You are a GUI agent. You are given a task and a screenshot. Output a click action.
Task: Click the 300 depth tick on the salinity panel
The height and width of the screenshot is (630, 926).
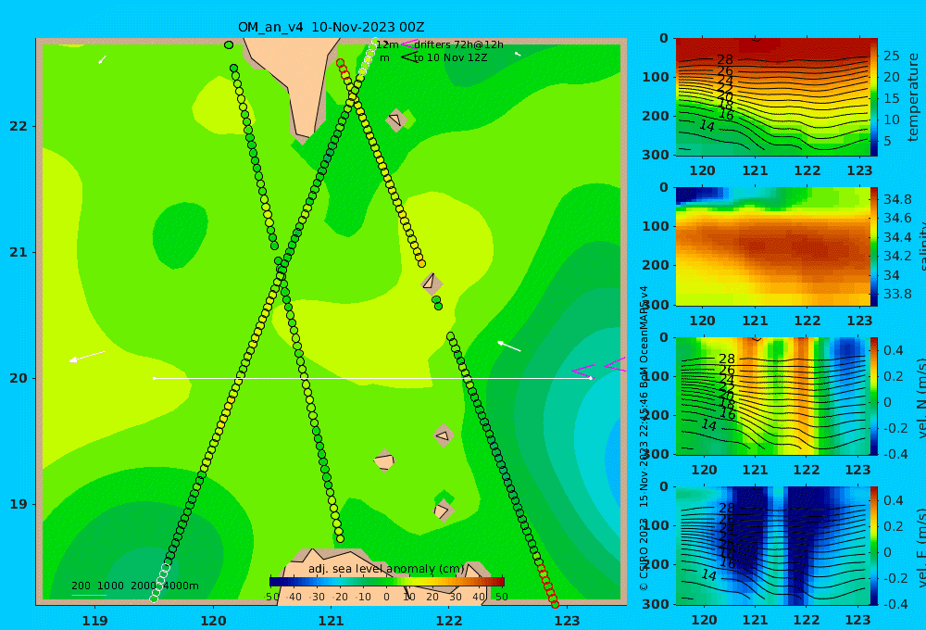click(656, 305)
